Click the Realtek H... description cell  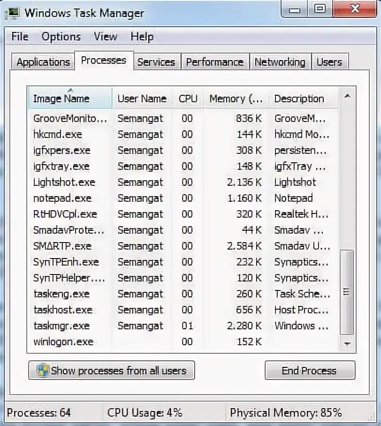coord(301,214)
